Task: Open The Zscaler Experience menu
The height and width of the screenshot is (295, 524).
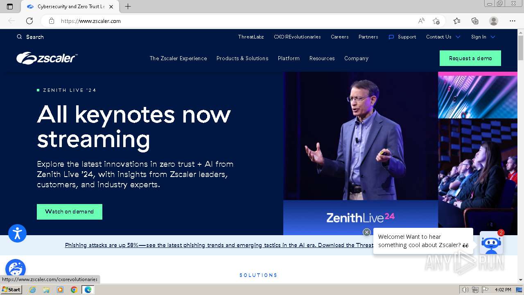Action: pos(178,59)
